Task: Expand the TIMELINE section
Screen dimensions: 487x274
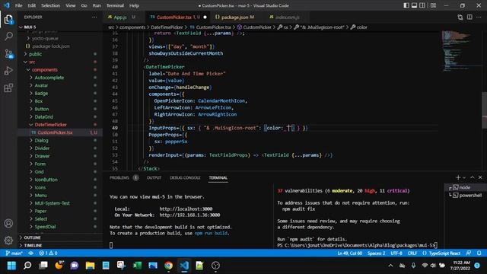Action: click(x=33, y=245)
